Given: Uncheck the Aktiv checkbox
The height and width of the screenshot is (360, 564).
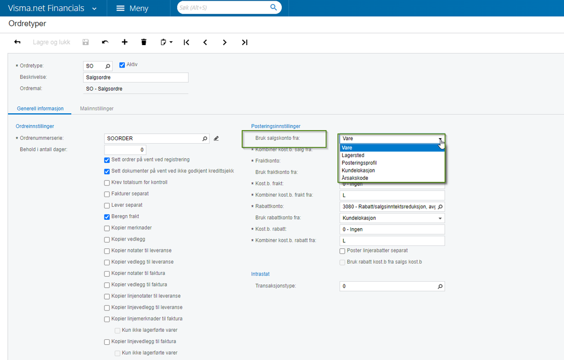Looking at the screenshot, I should point(122,65).
